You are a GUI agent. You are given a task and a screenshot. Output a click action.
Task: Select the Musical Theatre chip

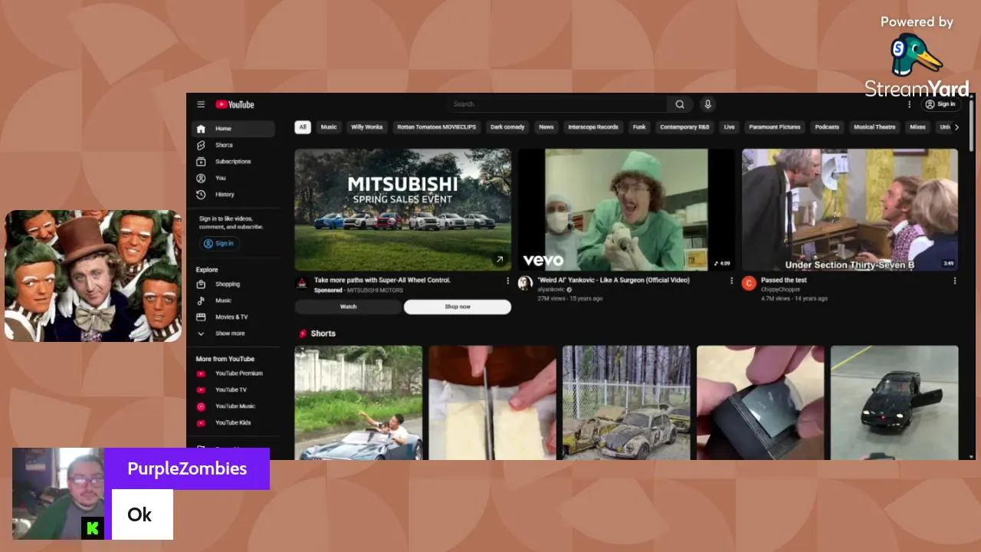coord(874,127)
